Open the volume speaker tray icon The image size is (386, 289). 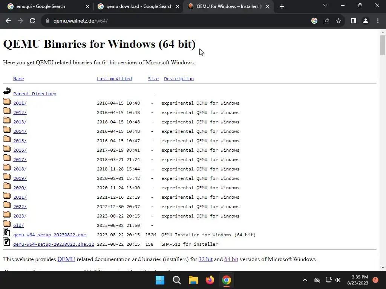pyautogui.click(x=338, y=280)
